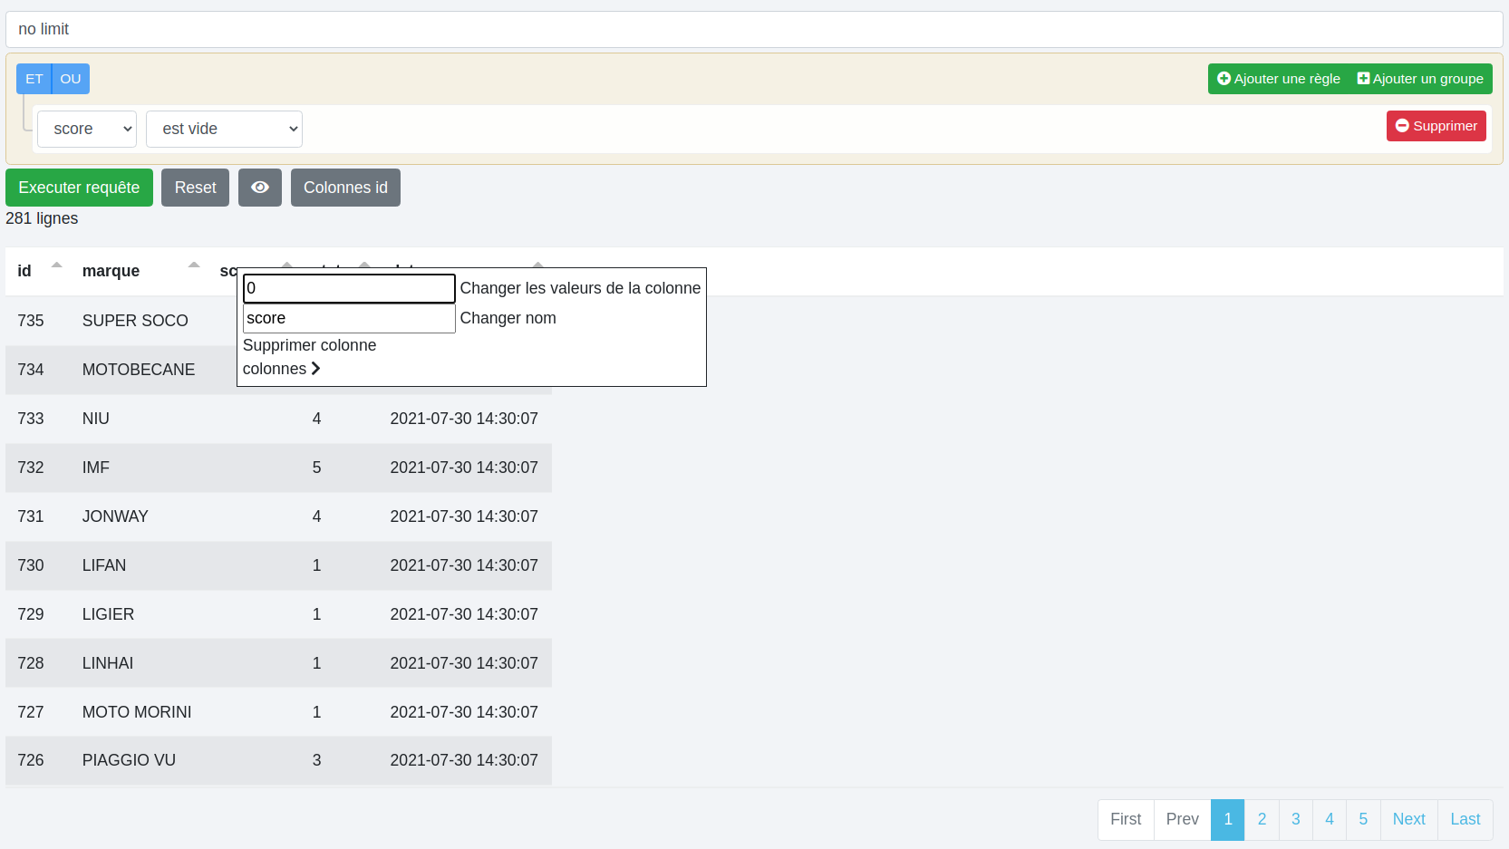Delete the rule with Supprimer button
Viewport: 1509px width, 849px height.
[1436, 126]
